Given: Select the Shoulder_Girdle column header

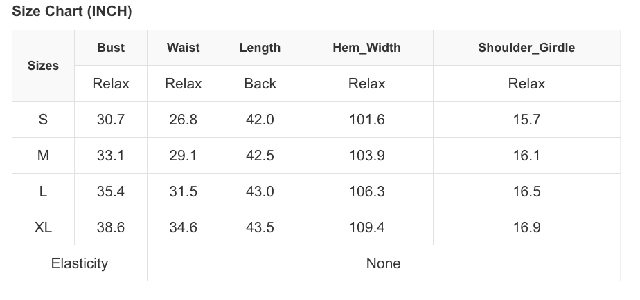Looking at the screenshot, I should pyautogui.click(x=526, y=48).
